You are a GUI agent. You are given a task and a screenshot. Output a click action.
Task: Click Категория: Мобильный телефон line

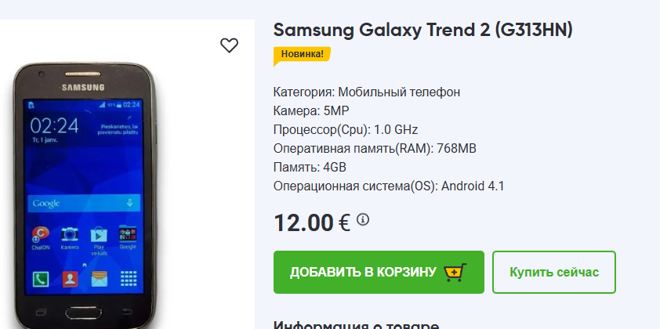[x=367, y=92]
